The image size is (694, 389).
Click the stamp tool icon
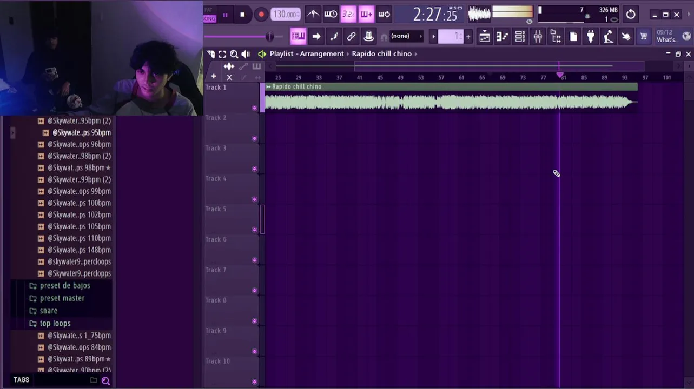tap(368, 36)
